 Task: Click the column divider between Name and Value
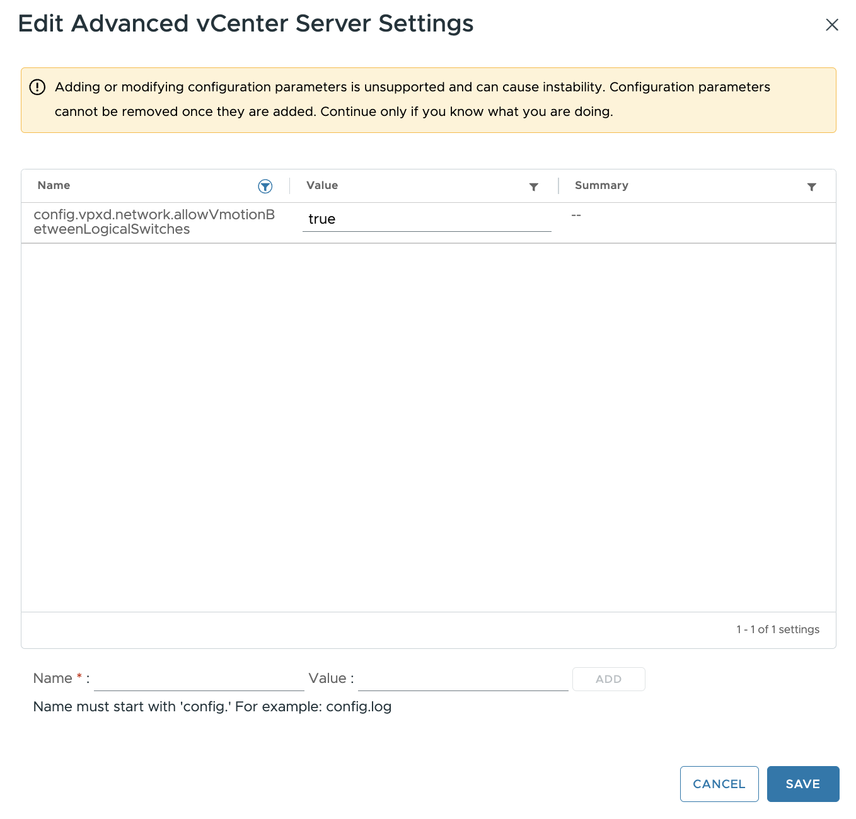pos(290,186)
